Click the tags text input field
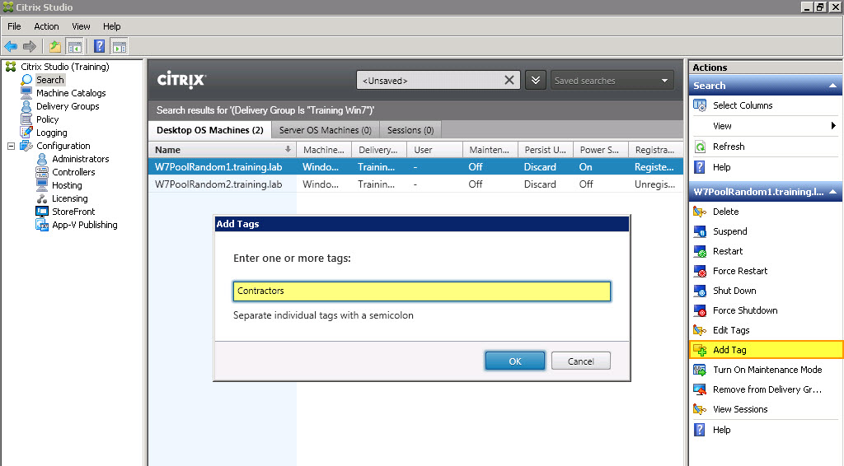The image size is (844, 466). pos(421,291)
